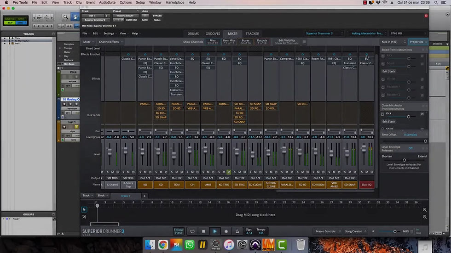The width and height of the screenshot is (451, 253).
Task: Click the Spotlight search icon in menu bar
Action: point(436,2)
